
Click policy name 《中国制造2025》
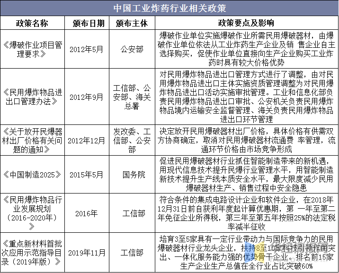coord(32,175)
